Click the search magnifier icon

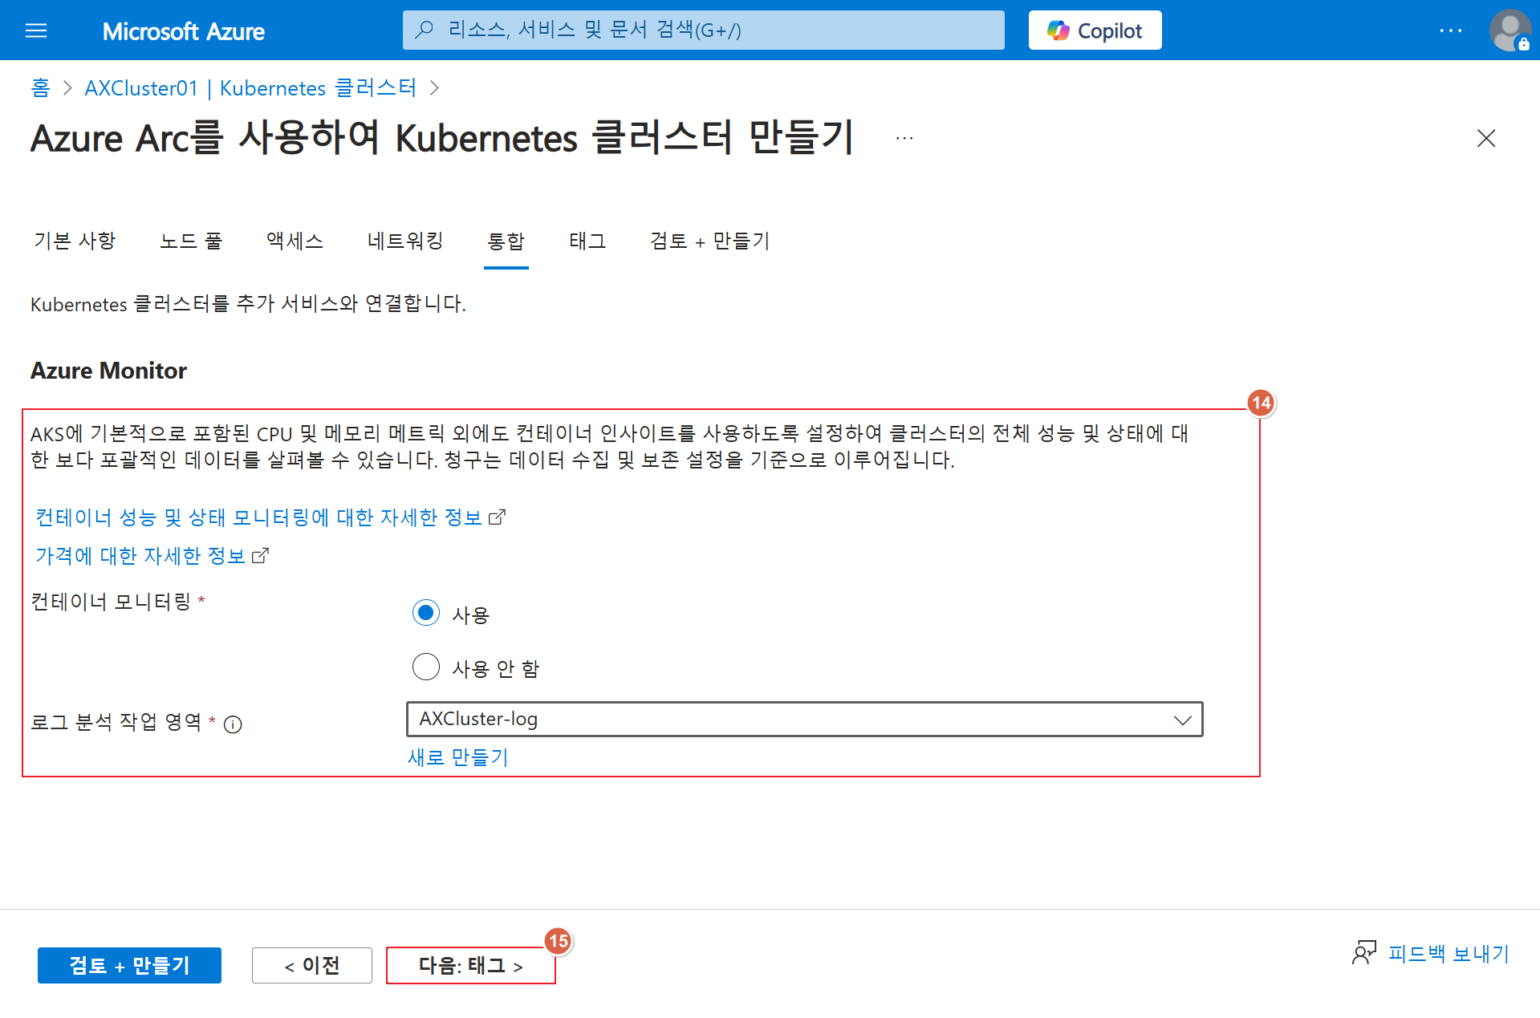pos(425,30)
